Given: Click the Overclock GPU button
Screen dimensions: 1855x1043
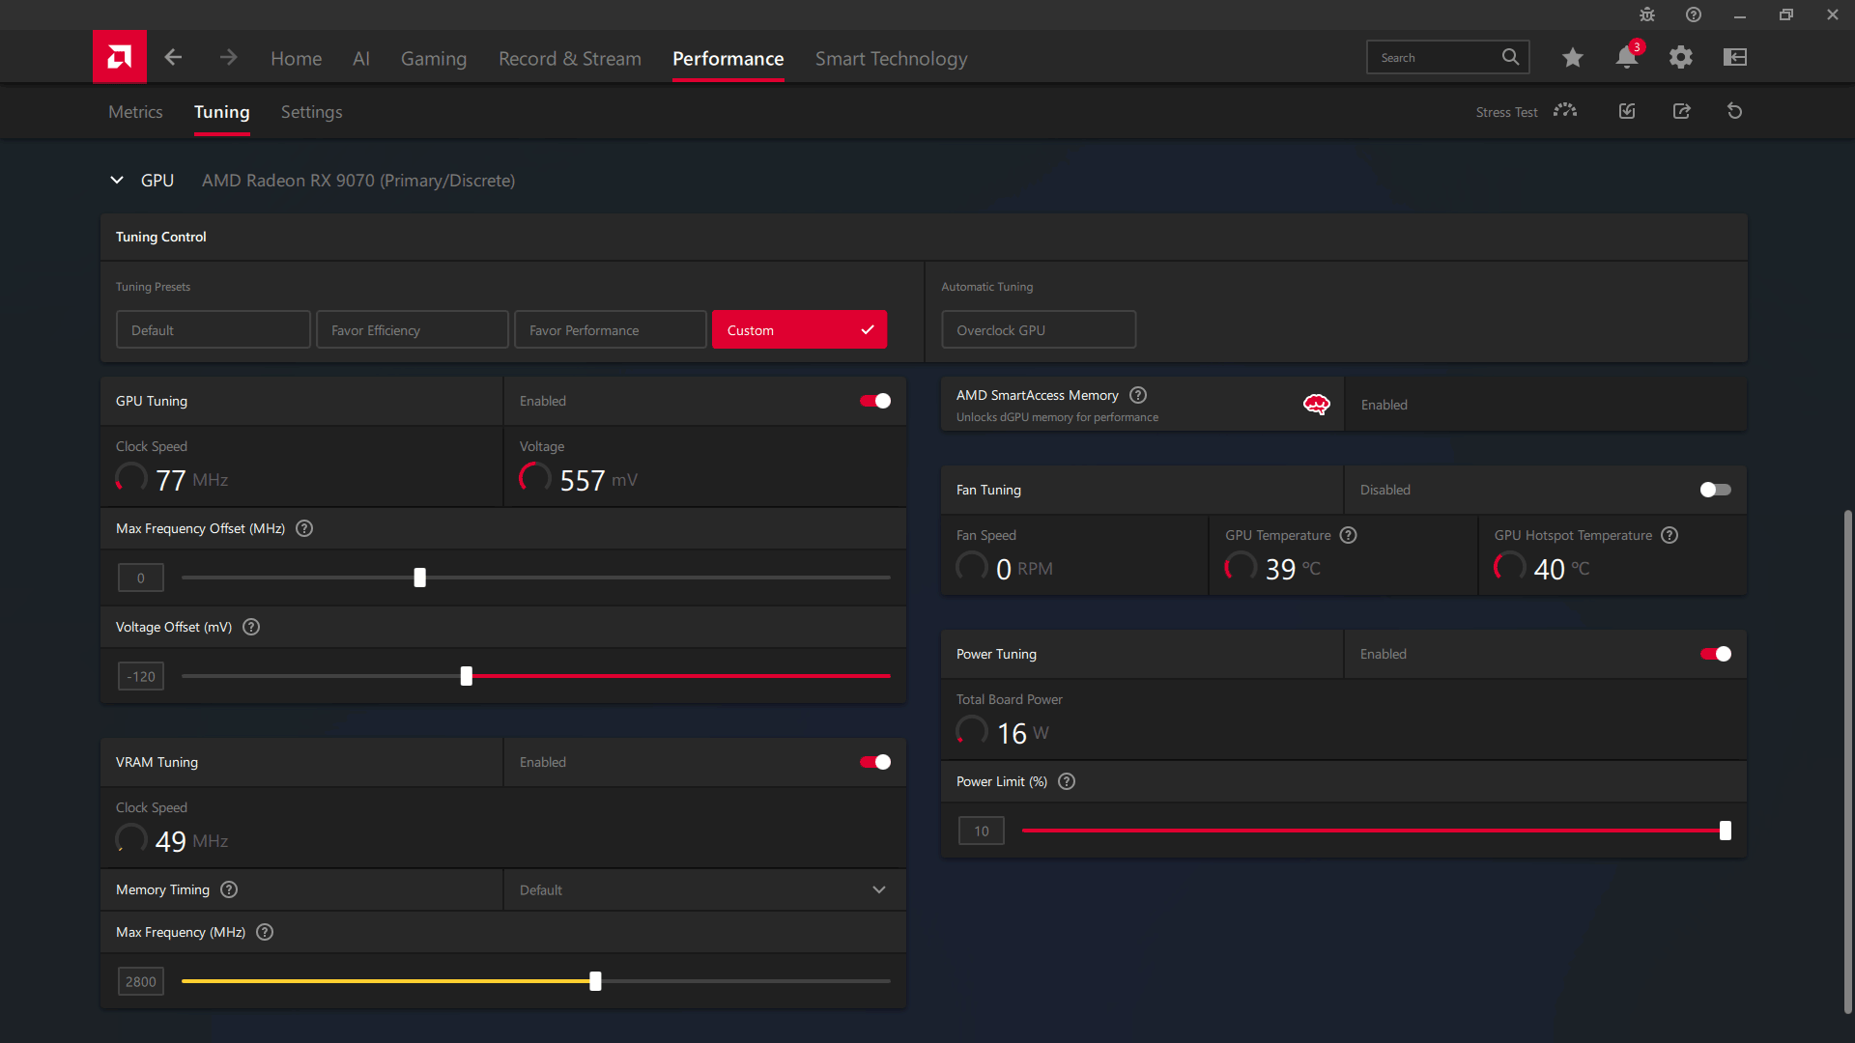Looking at the screenshot, I should pos(1038,330).
